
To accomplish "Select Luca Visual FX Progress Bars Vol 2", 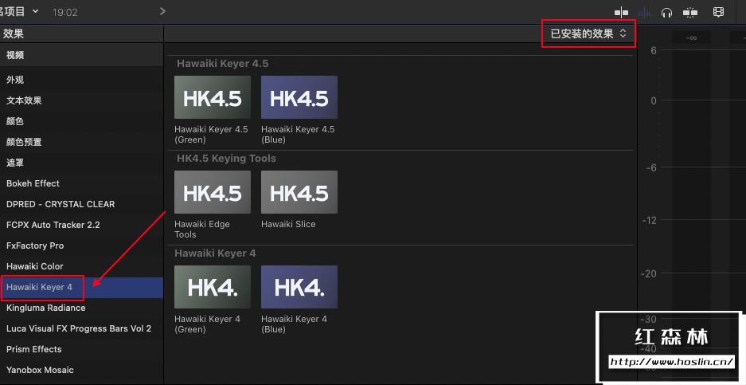I will click(x=81, y=328).
